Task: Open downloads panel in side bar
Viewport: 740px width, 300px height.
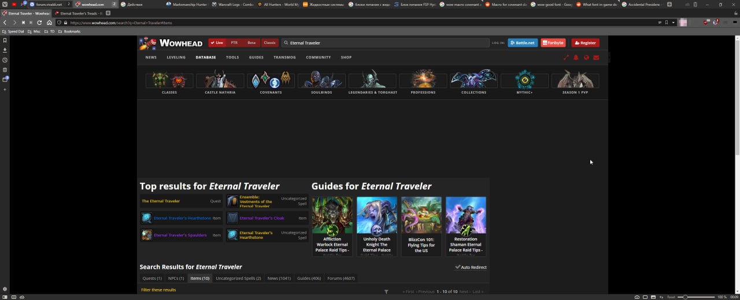Action: click(5, 50)
